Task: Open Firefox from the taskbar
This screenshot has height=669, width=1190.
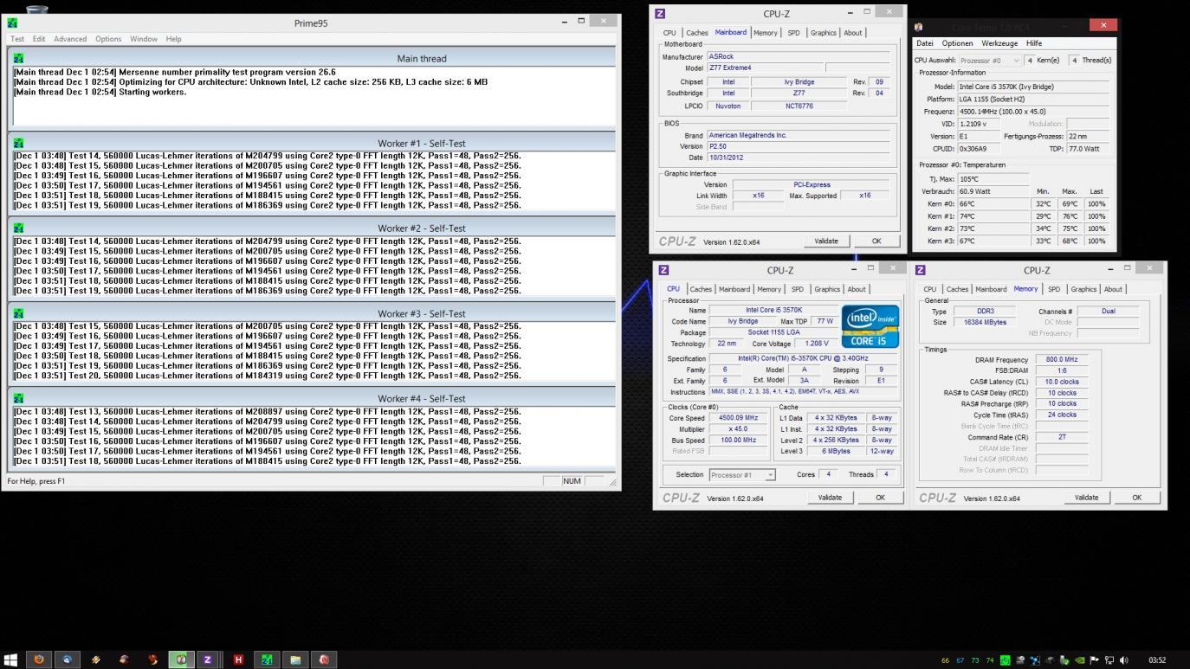Action: pos(38,659)
